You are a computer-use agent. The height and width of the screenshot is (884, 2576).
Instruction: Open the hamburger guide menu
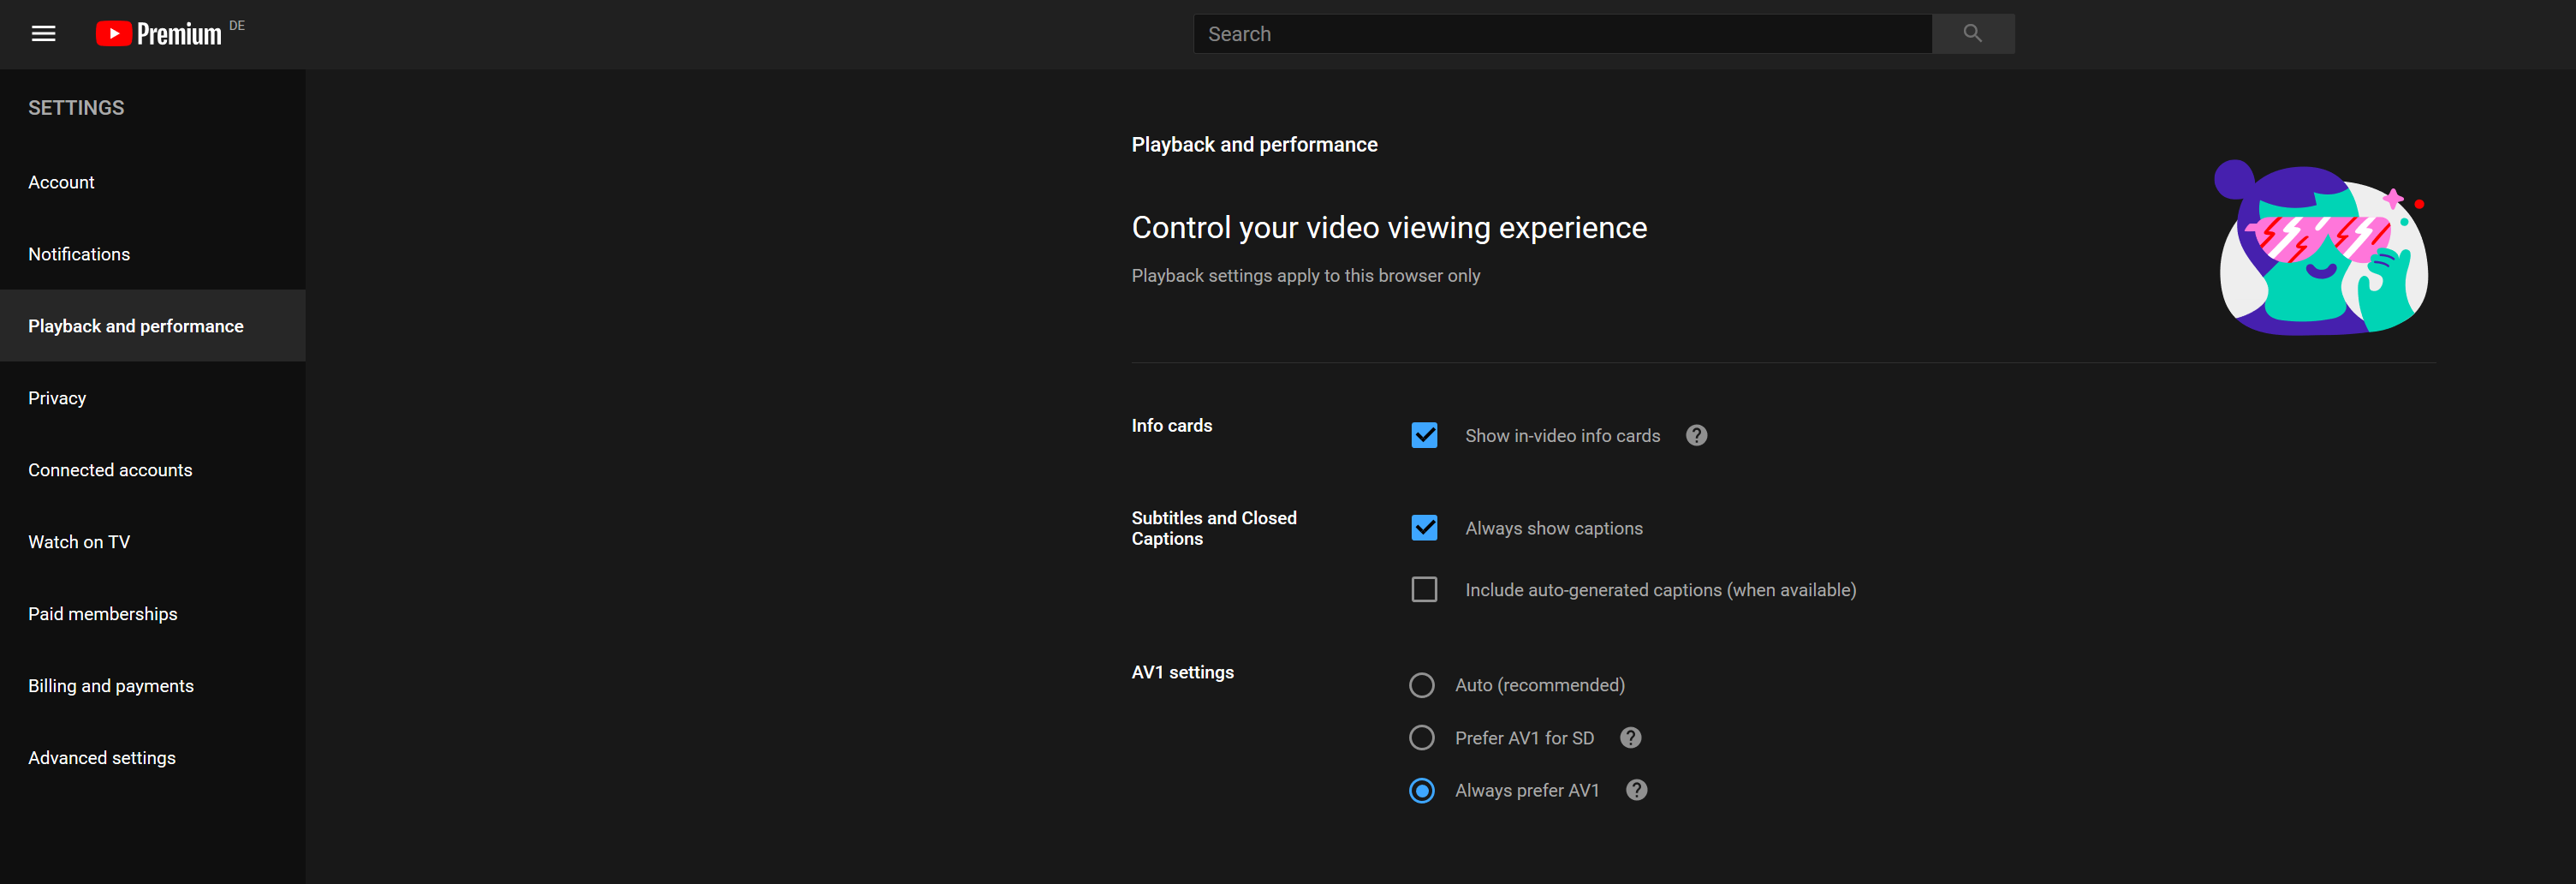click(43, 34)
